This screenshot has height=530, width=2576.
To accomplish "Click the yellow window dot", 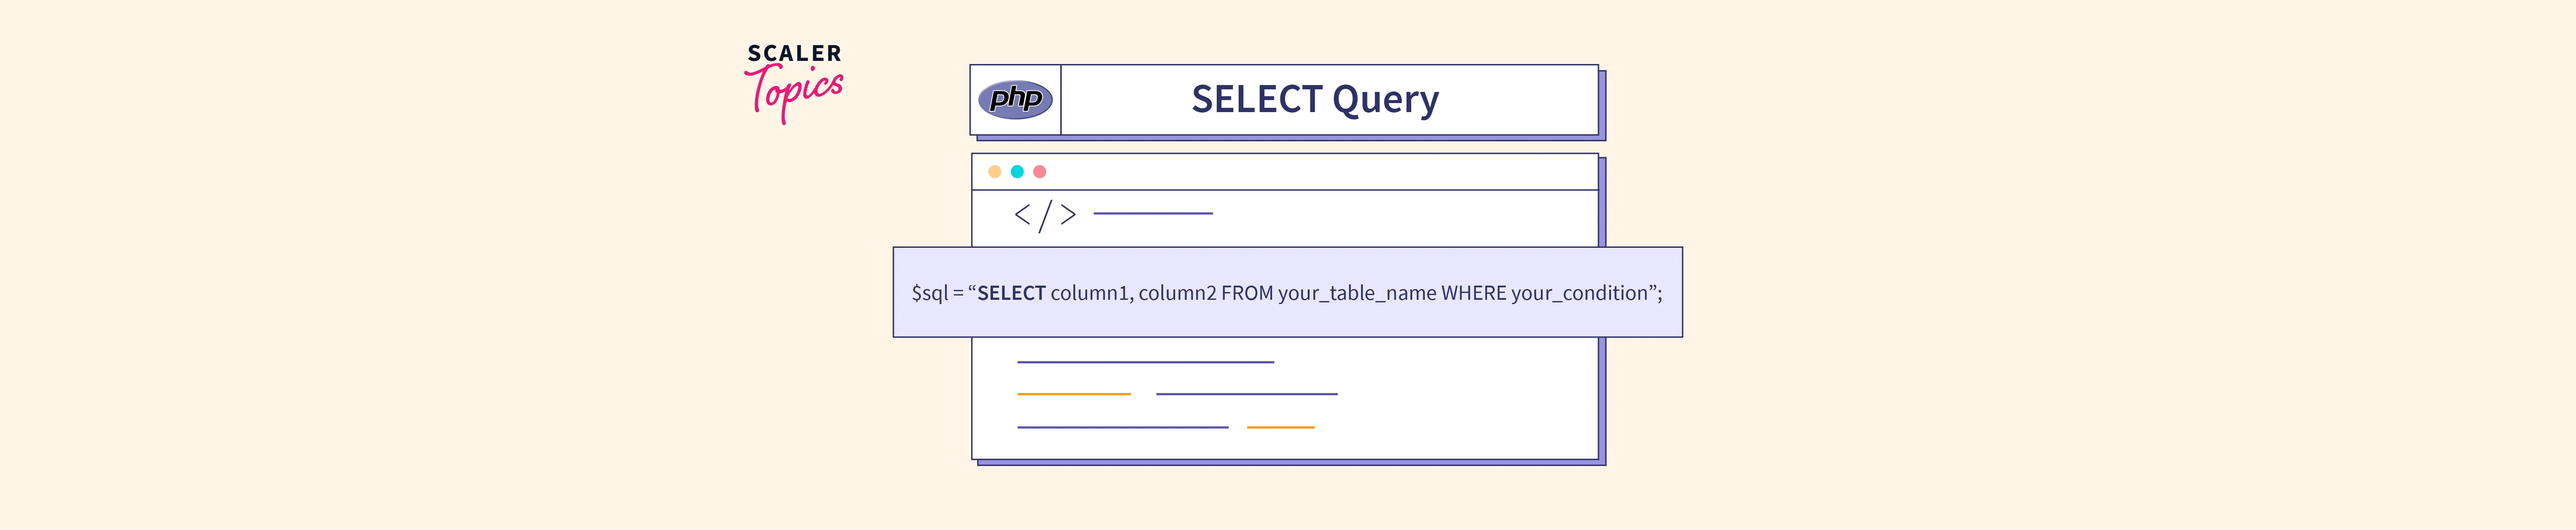I will click(x=994, y=172).
